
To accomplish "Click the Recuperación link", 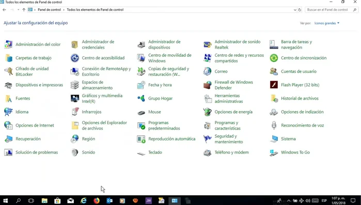I will 28,139.
